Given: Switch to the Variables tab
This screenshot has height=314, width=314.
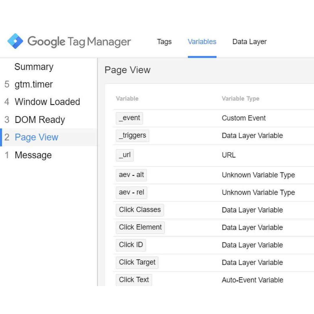Looking at the screenshot, I should (202, 42).
